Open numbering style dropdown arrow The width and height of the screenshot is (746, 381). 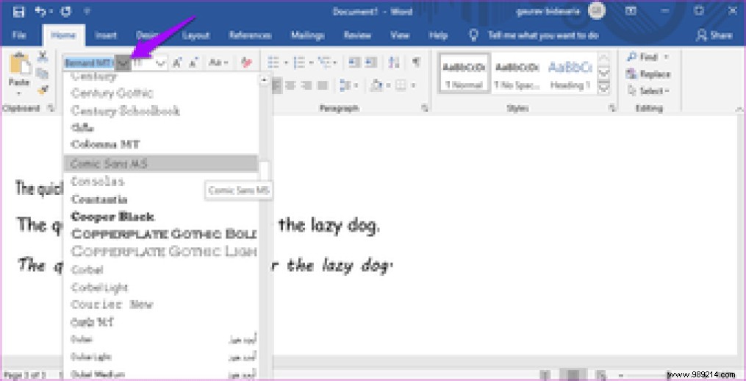[x=312, y=63]
